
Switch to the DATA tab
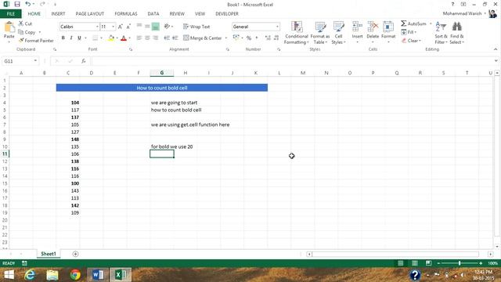[x=153, y=14]
